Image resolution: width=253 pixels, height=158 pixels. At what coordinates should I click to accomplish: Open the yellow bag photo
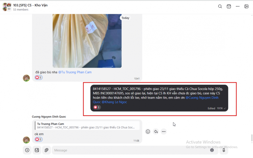coord(87,41)
